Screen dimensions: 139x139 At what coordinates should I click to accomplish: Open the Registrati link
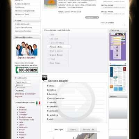click(x=19, y=97)
